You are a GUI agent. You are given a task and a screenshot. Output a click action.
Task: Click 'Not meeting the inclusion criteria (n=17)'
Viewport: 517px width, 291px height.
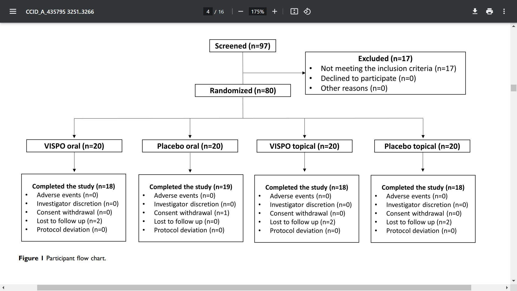[388, 68]
